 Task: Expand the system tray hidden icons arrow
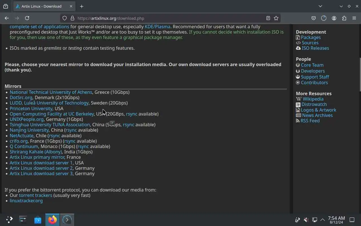click(323, 220)
